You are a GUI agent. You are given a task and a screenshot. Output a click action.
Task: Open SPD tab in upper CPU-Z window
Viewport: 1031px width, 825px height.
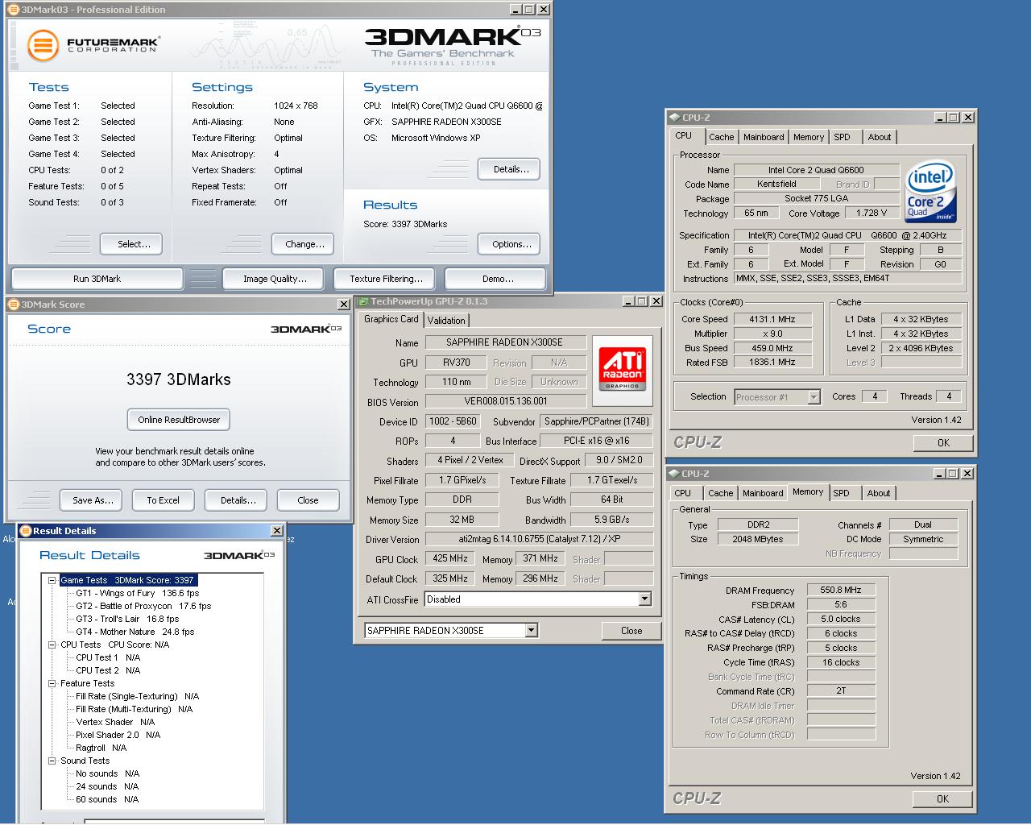842,137
